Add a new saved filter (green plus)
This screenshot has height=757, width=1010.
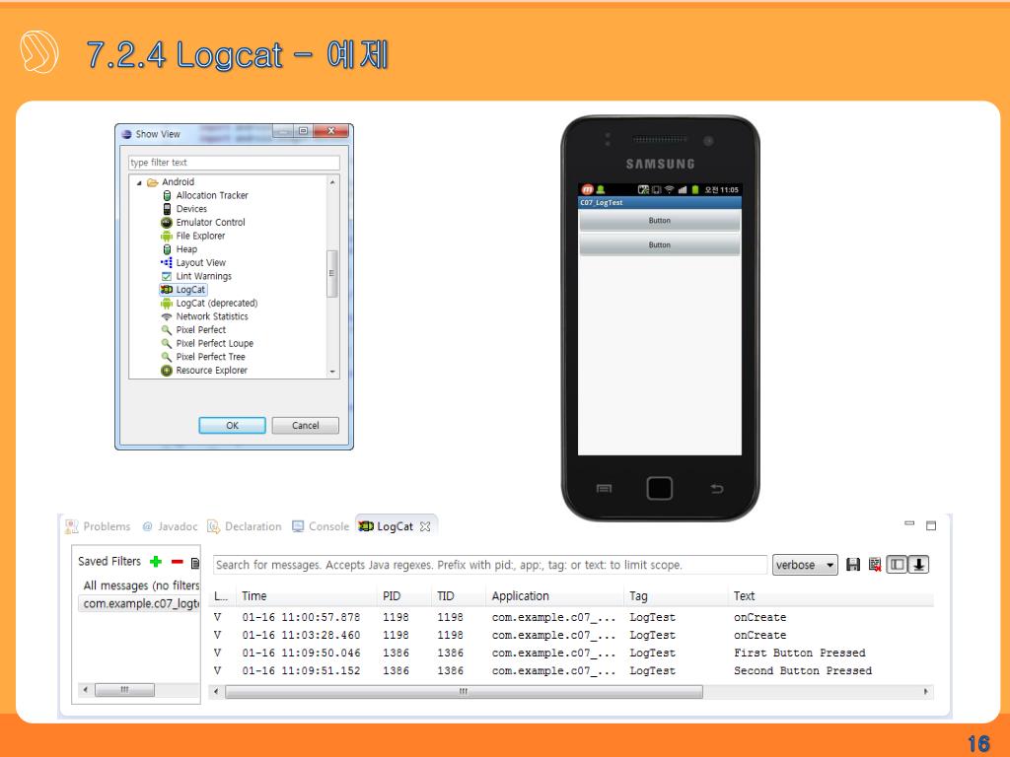pyautogui.click(x=155, y=561)
